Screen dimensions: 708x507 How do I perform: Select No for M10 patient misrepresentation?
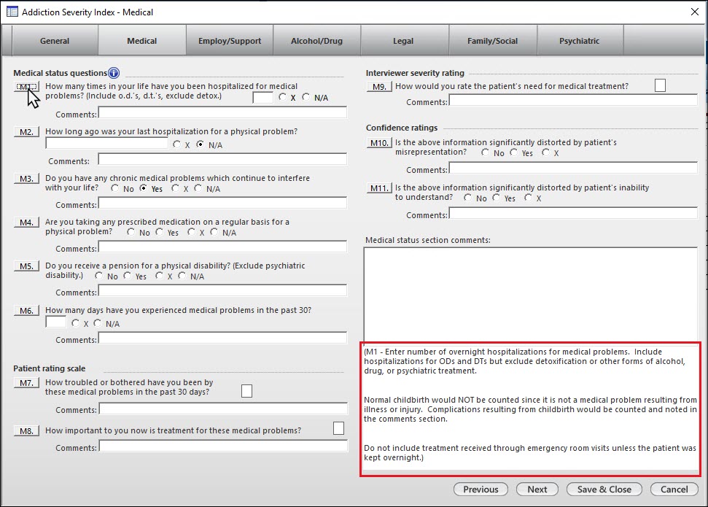click(x=486, y=153)
